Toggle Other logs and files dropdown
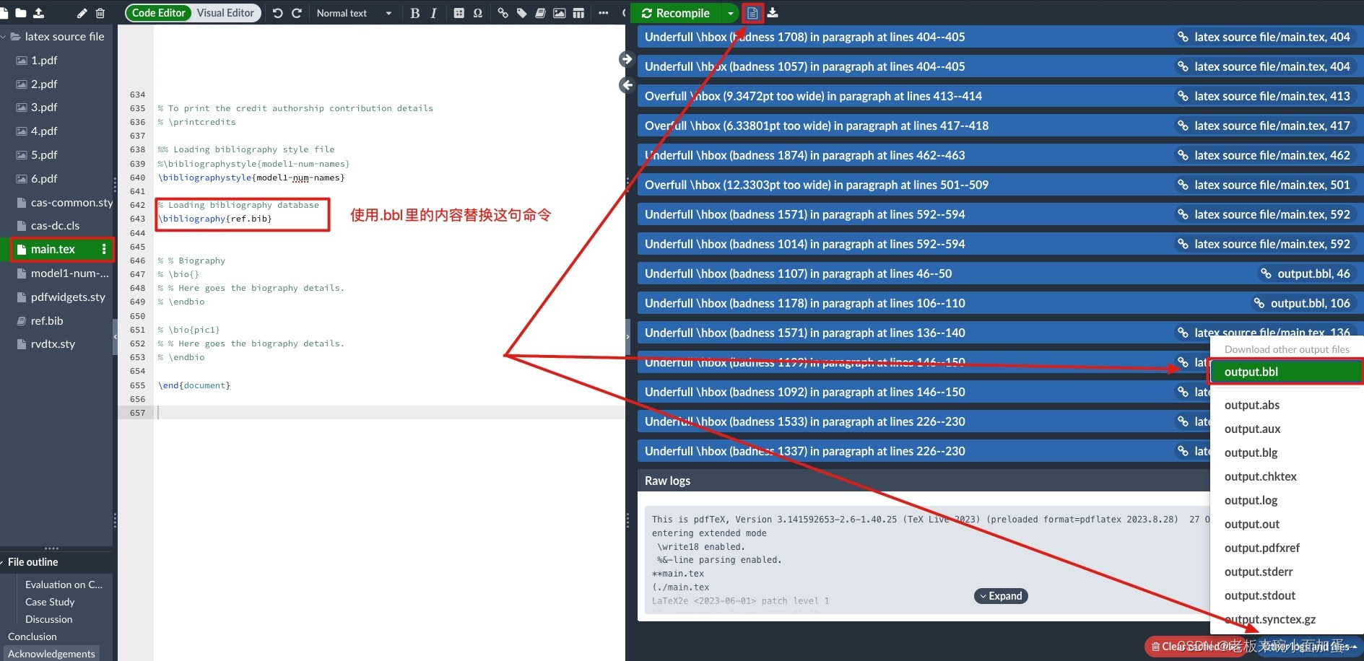This screenshot has width=1364, height=661. click(x=1308, y=647)
